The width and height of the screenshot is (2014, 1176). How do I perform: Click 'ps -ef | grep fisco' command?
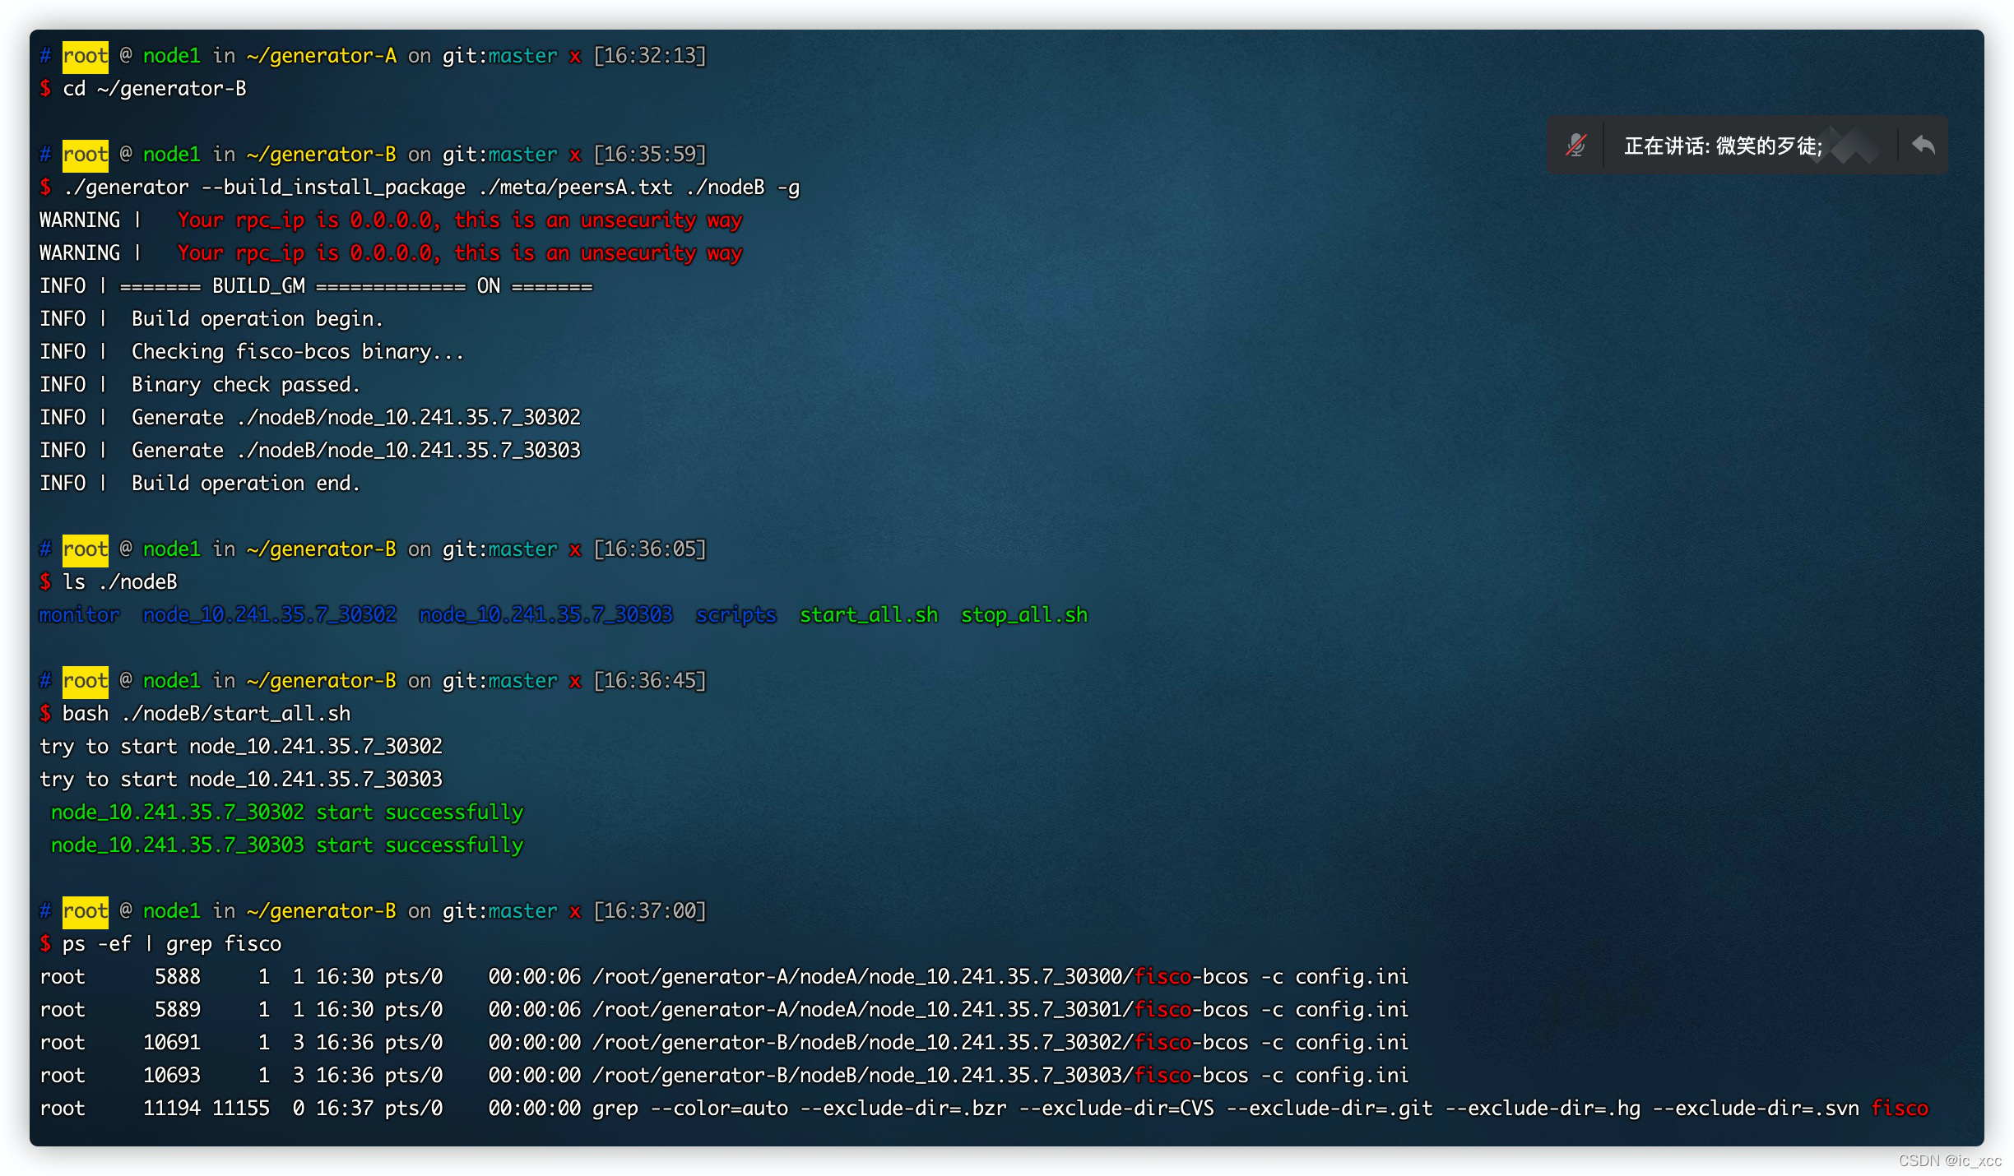pyautogui.click(x=172, y=944)
